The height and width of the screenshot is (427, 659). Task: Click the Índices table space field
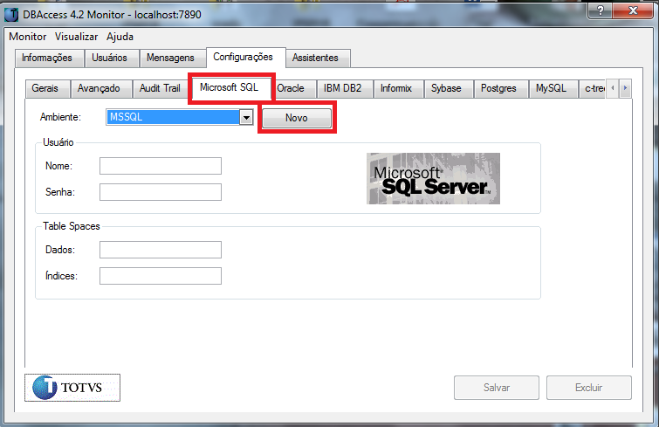coord(161,276)
